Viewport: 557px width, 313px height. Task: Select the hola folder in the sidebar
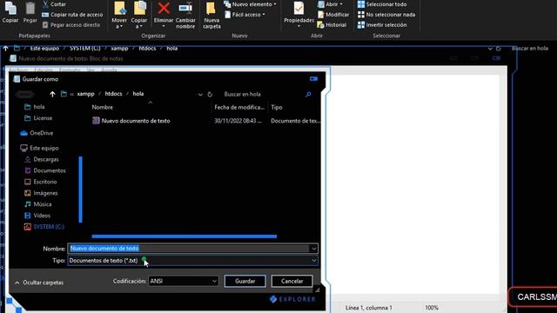pos(35,107)
